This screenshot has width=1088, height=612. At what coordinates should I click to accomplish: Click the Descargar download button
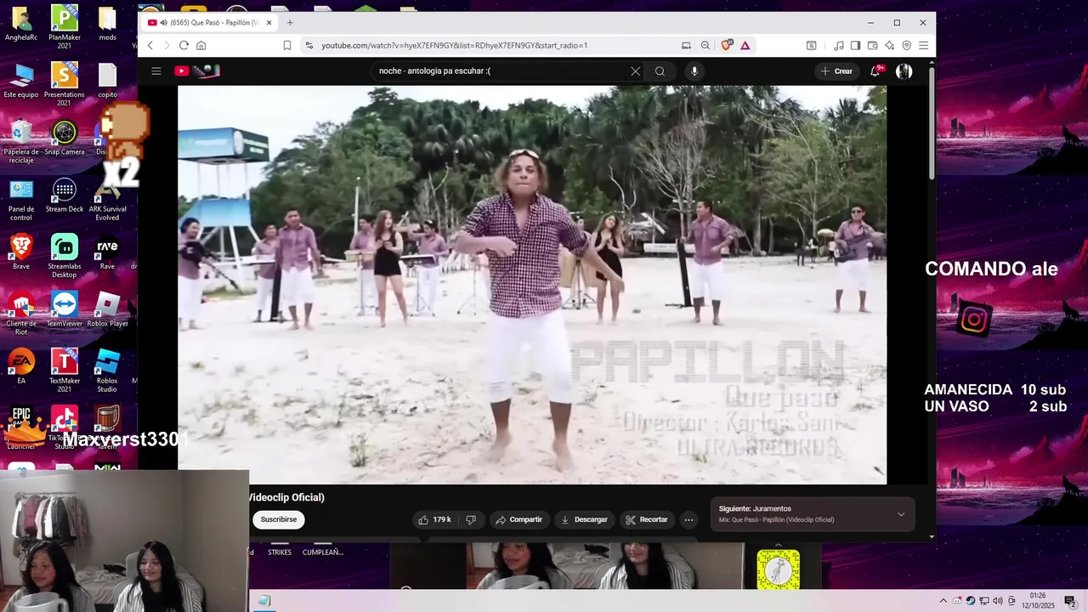[x=584, y=519]
